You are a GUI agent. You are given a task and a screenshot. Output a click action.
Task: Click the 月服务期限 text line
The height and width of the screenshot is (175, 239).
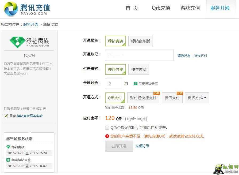coord(25,109)
